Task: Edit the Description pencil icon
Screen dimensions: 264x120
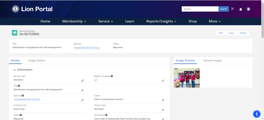Action: click(x=163, y=119)
